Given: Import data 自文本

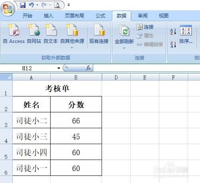Looking at the screenshot, I should tap(51, 34).
